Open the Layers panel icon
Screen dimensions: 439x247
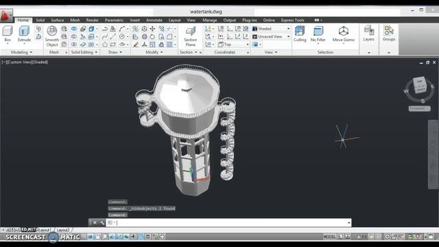pyautogui.click(x=369, y=34)
